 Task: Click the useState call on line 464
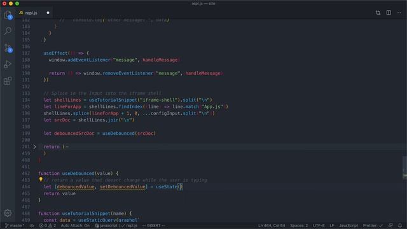[167, 186]
